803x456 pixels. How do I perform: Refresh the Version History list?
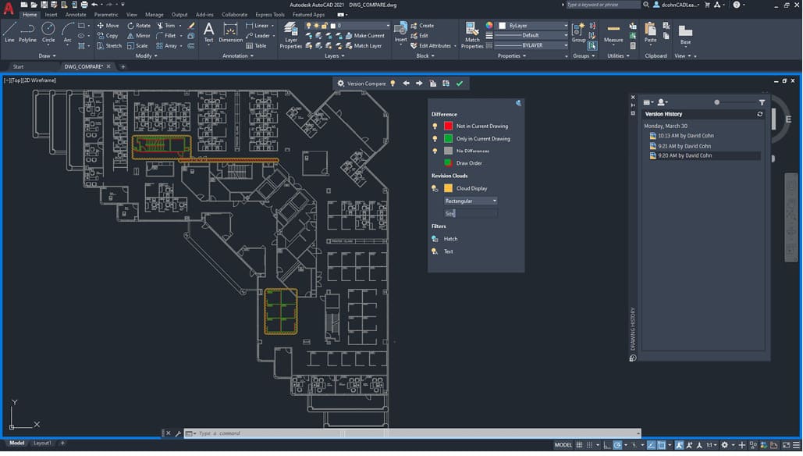pos(759,114)
